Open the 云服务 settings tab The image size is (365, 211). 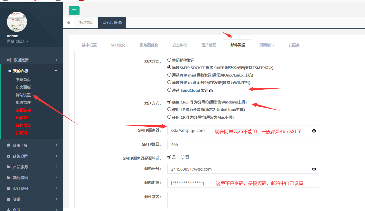pos(293,45)
